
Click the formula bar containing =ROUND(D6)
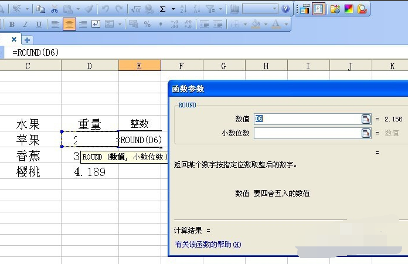[x=206, y=52]
